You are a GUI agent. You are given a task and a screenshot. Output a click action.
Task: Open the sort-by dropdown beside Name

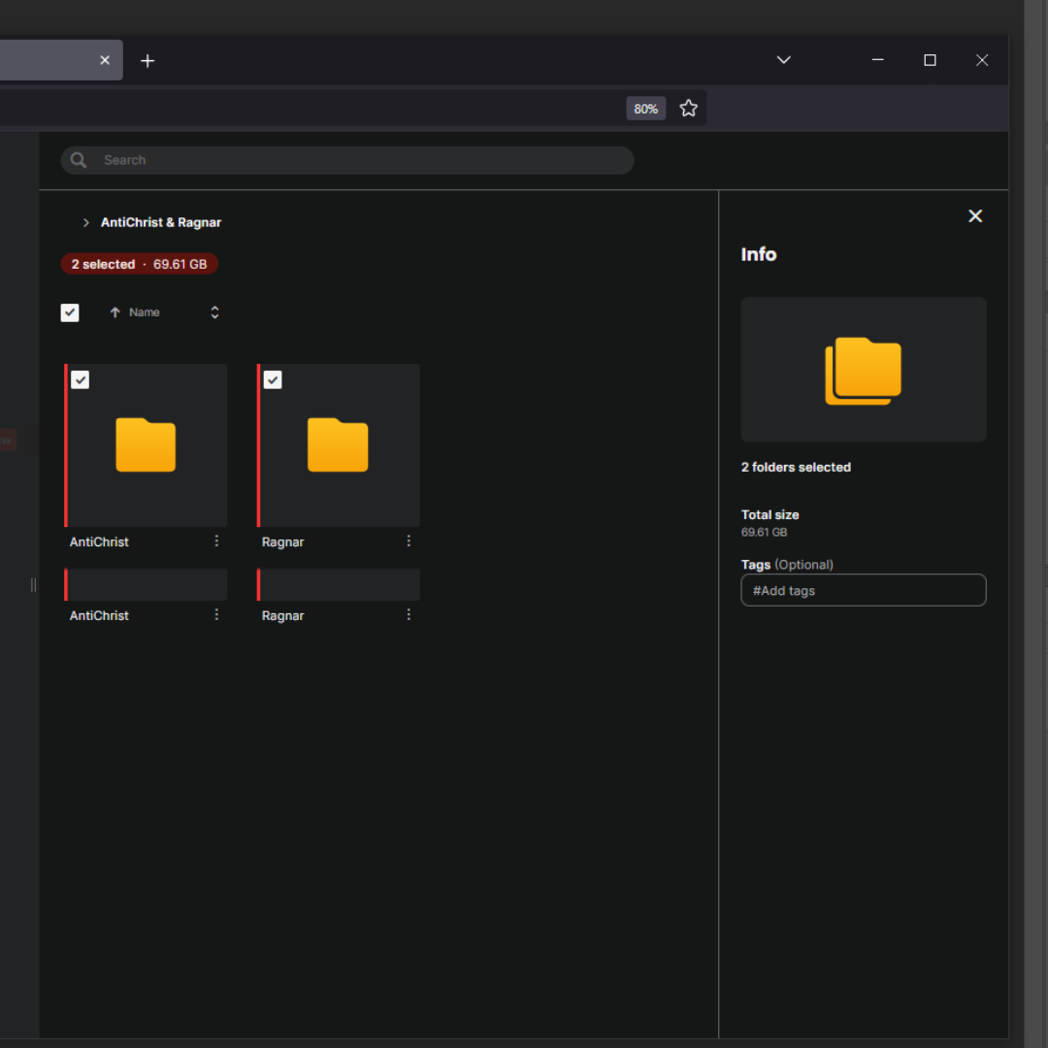214,312
